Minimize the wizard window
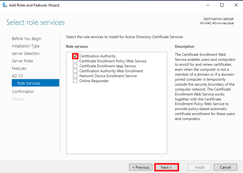This screenshot has width=243, height=173. [x=207, y=5]
